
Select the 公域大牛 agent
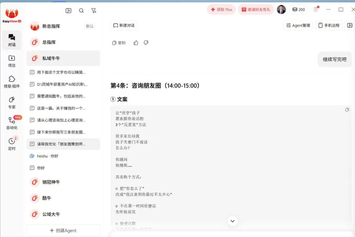(x=63, y=214)
